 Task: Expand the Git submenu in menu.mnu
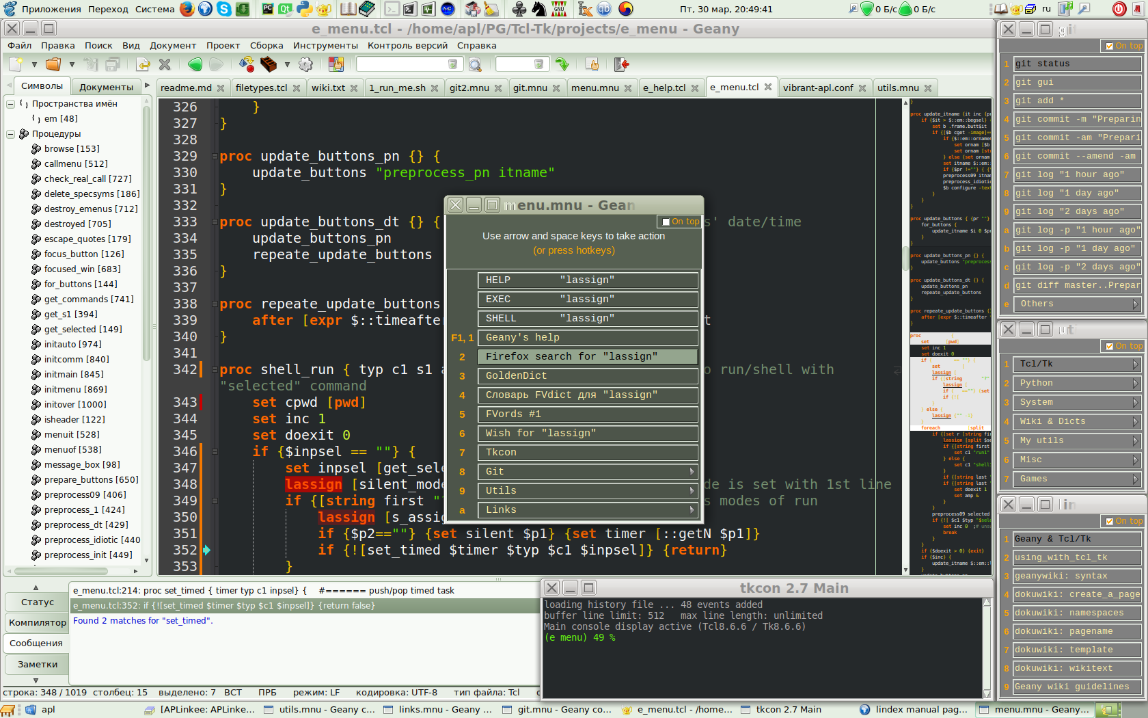[588, 471]
